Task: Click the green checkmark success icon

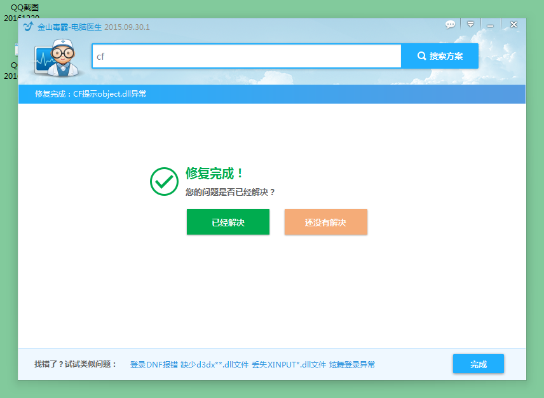Action: point(164,181)
